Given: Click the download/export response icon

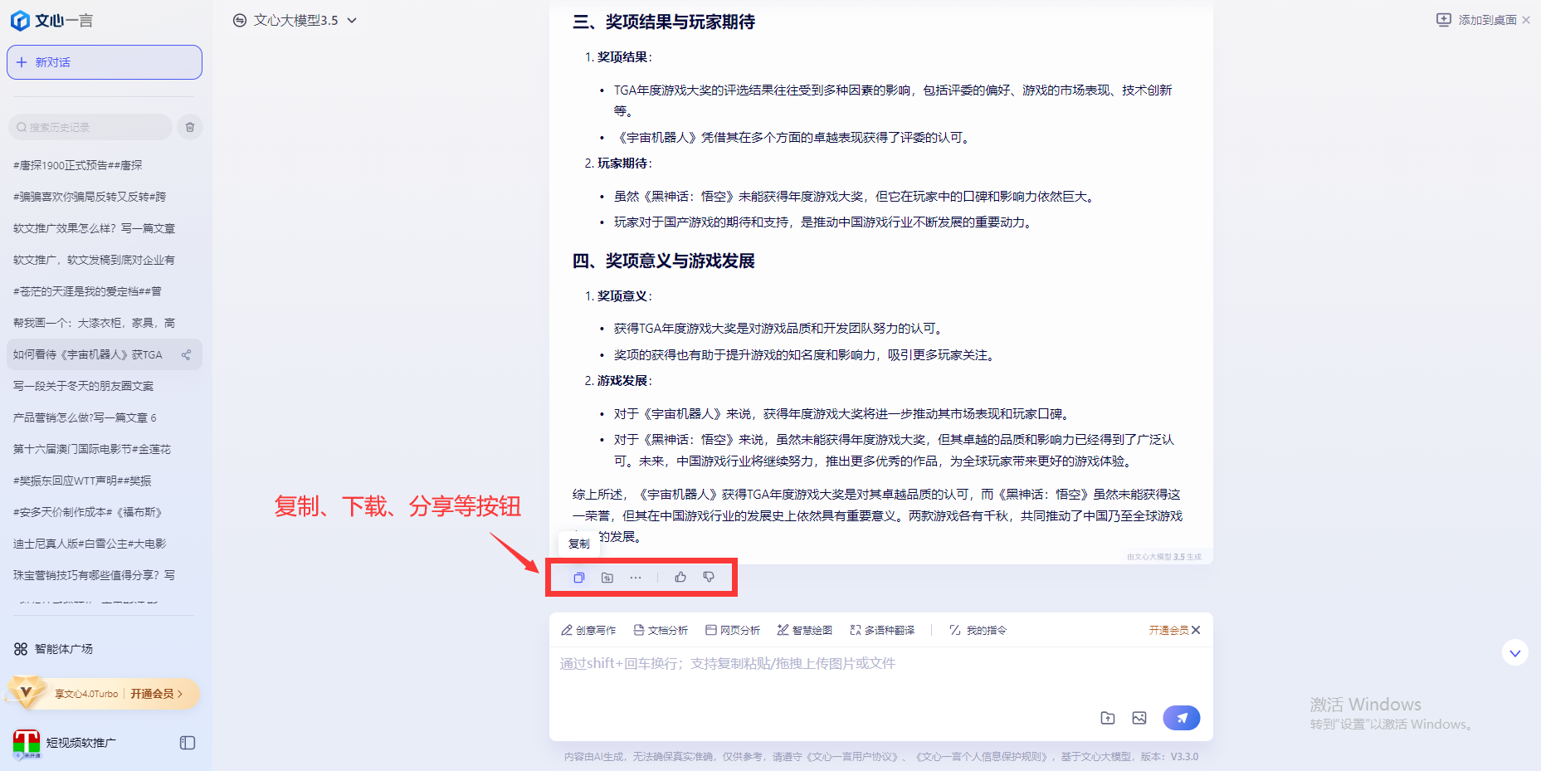Looking at the screenshot, I should (607, 578).
